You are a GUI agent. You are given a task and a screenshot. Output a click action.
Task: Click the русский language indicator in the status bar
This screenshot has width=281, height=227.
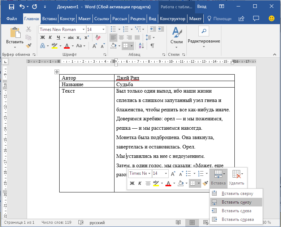[x=97, y=223]
